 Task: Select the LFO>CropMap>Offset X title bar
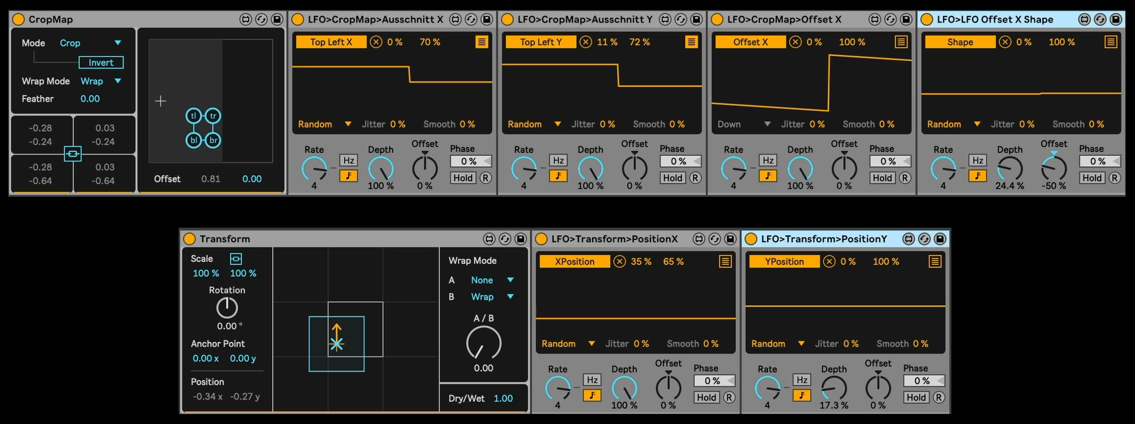click(784, 20)
